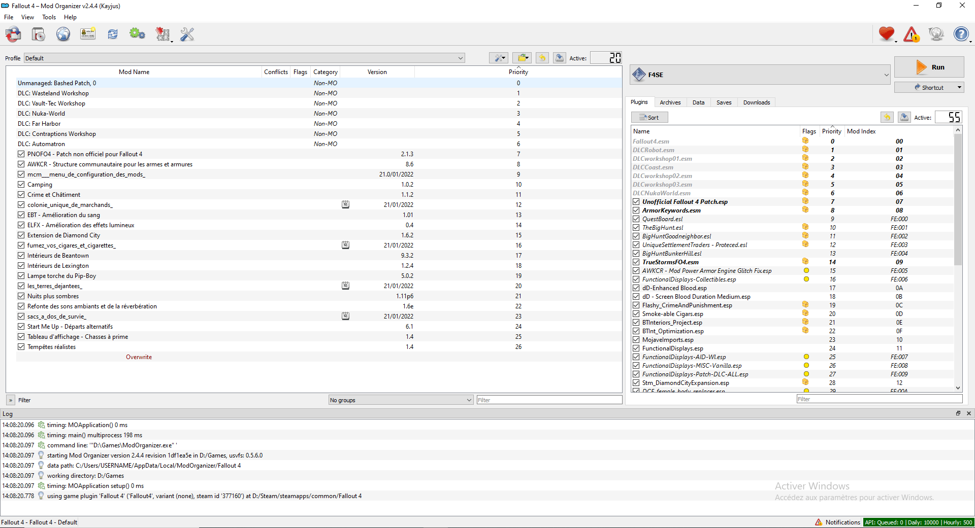The height and width of the screenshot is (528, 975).
Task: Click the install mod from archive icon
Action: [x=38, y=34]
